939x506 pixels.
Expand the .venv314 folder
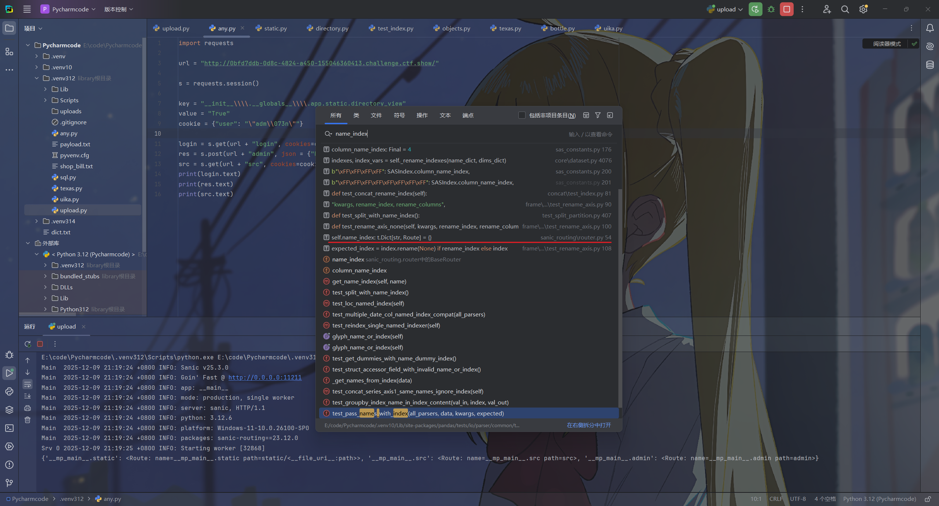pos(36,221)
